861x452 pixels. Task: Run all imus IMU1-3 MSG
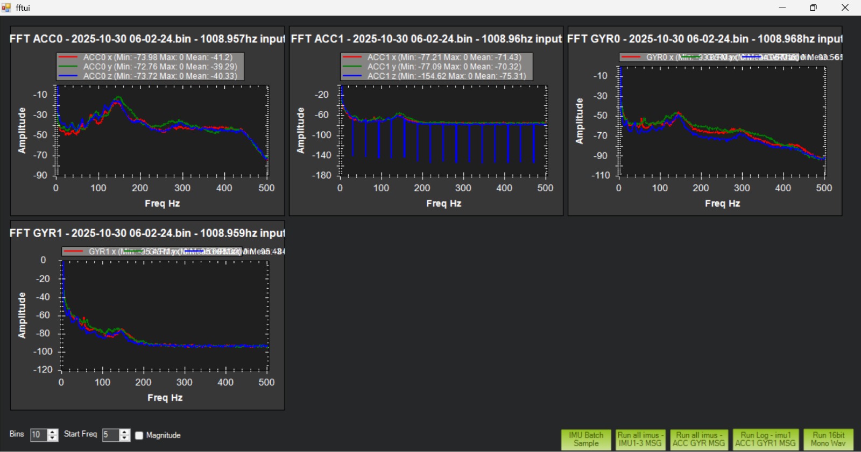pos(640,439)
